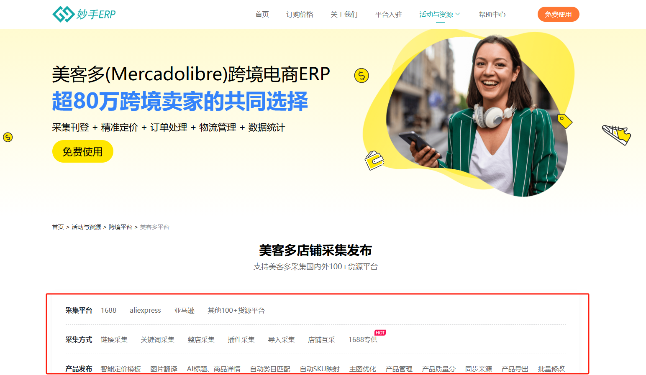The height and width of the screenshot is (375, 646).
Task: Open 智能定价模板 under 产品发布
Action: click(120, 369)
